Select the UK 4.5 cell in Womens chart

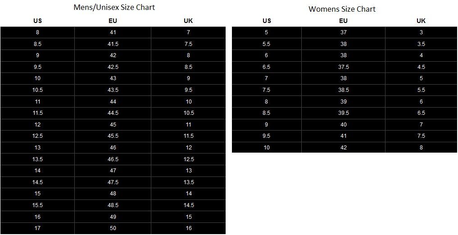(421, 67)
